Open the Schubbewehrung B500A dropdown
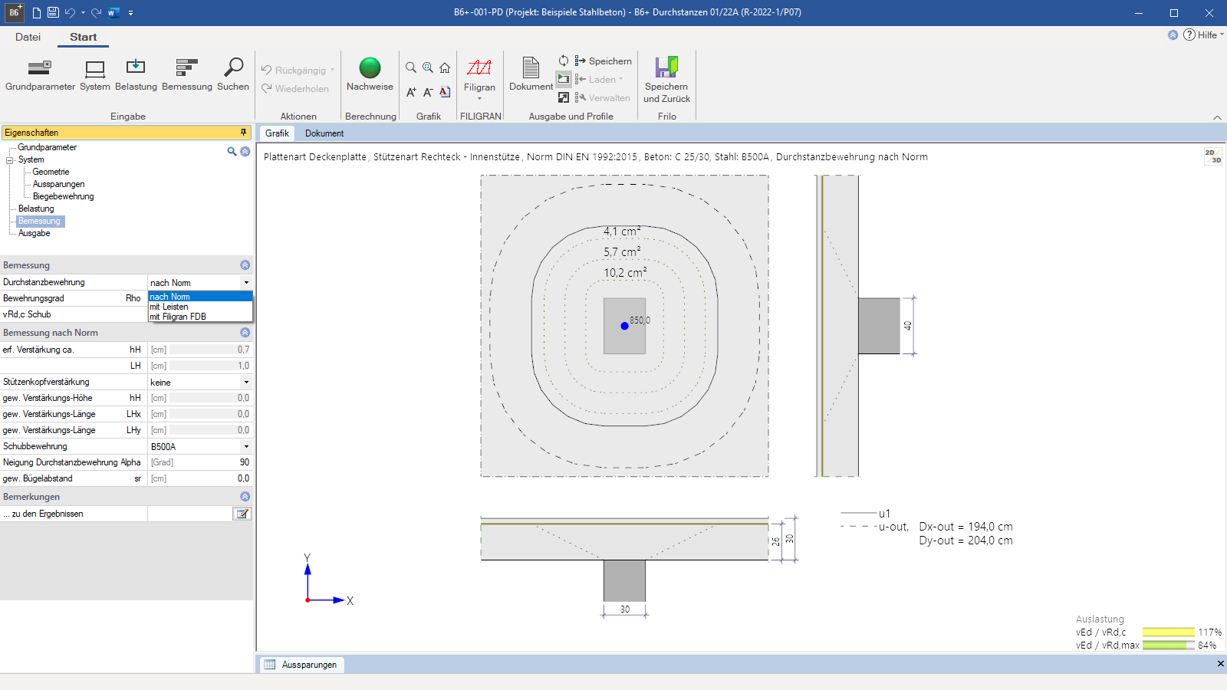 click(246, 447)
